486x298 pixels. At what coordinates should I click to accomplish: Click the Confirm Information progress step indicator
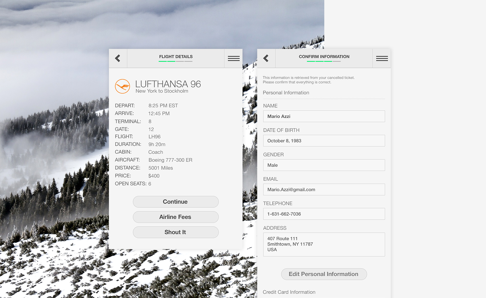click(x=324, y=61)
